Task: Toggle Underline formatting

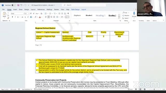Action: click(x=18, y=17)
